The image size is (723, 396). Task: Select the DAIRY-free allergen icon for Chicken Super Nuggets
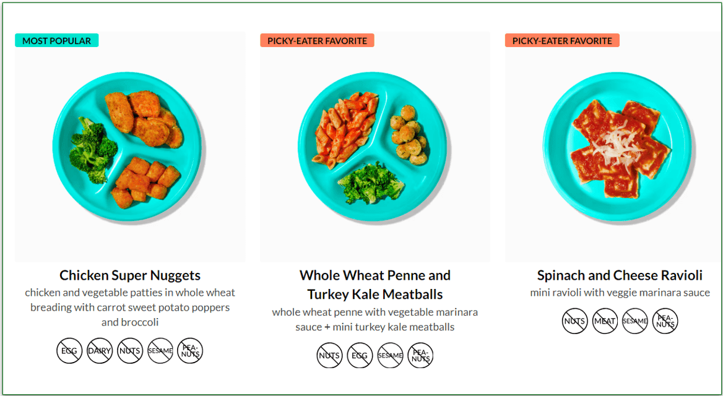pyautogui.click(x=99, y=351)
